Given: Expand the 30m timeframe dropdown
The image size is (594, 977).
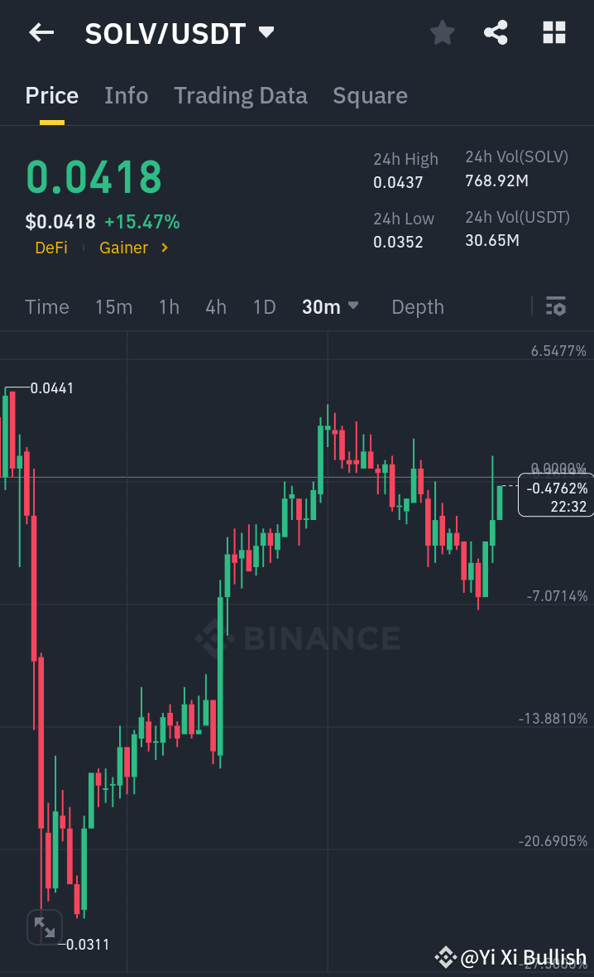Looking at the screenshot, I should pyautogui.click(x=329, y=306).
